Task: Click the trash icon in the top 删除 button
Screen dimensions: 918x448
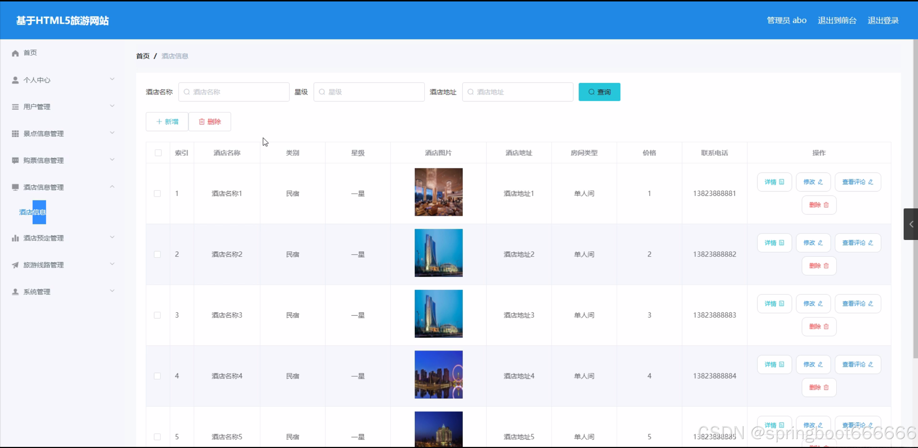Action: point(202,122)
